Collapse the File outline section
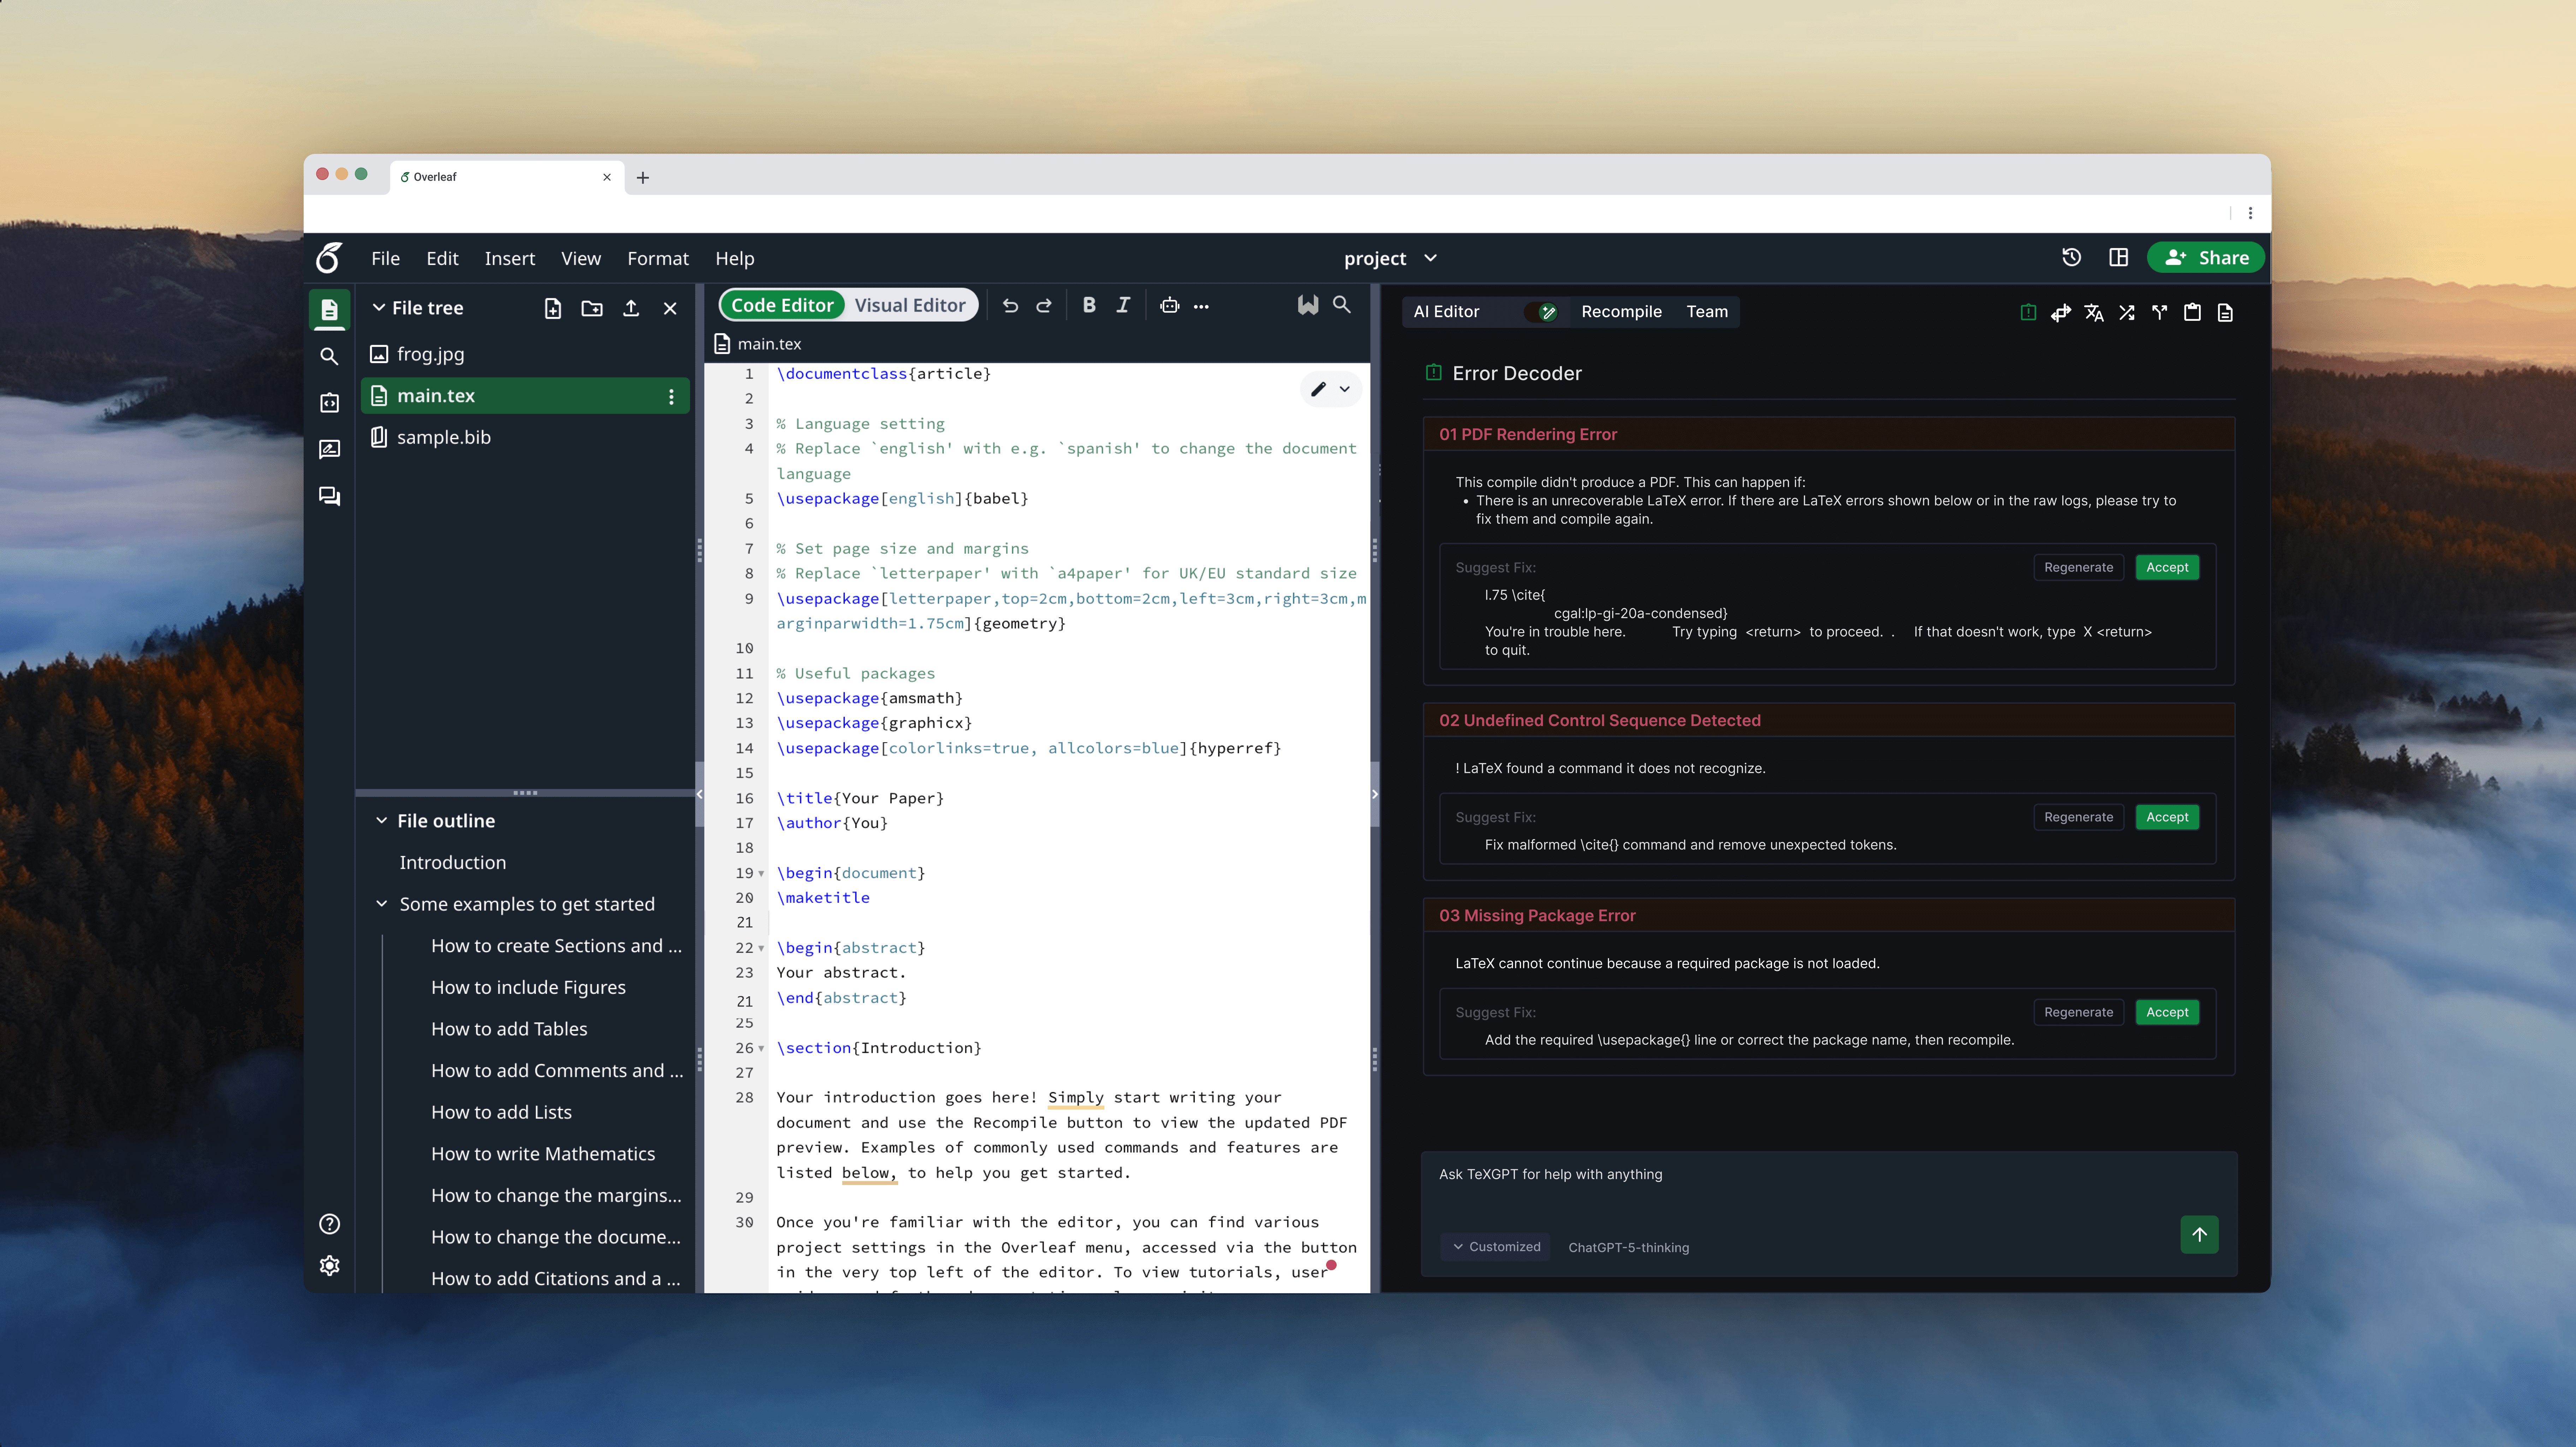The width and height of the screenshot is (2576, 1447). [381, 821]
